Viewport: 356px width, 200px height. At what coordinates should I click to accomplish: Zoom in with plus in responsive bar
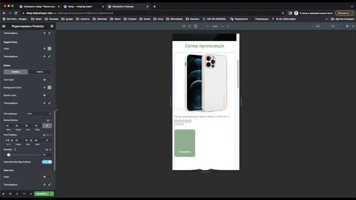222,26
